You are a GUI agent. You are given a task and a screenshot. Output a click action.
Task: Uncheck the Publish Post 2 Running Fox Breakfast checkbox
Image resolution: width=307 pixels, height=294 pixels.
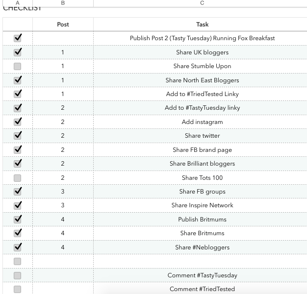point(18,38)
